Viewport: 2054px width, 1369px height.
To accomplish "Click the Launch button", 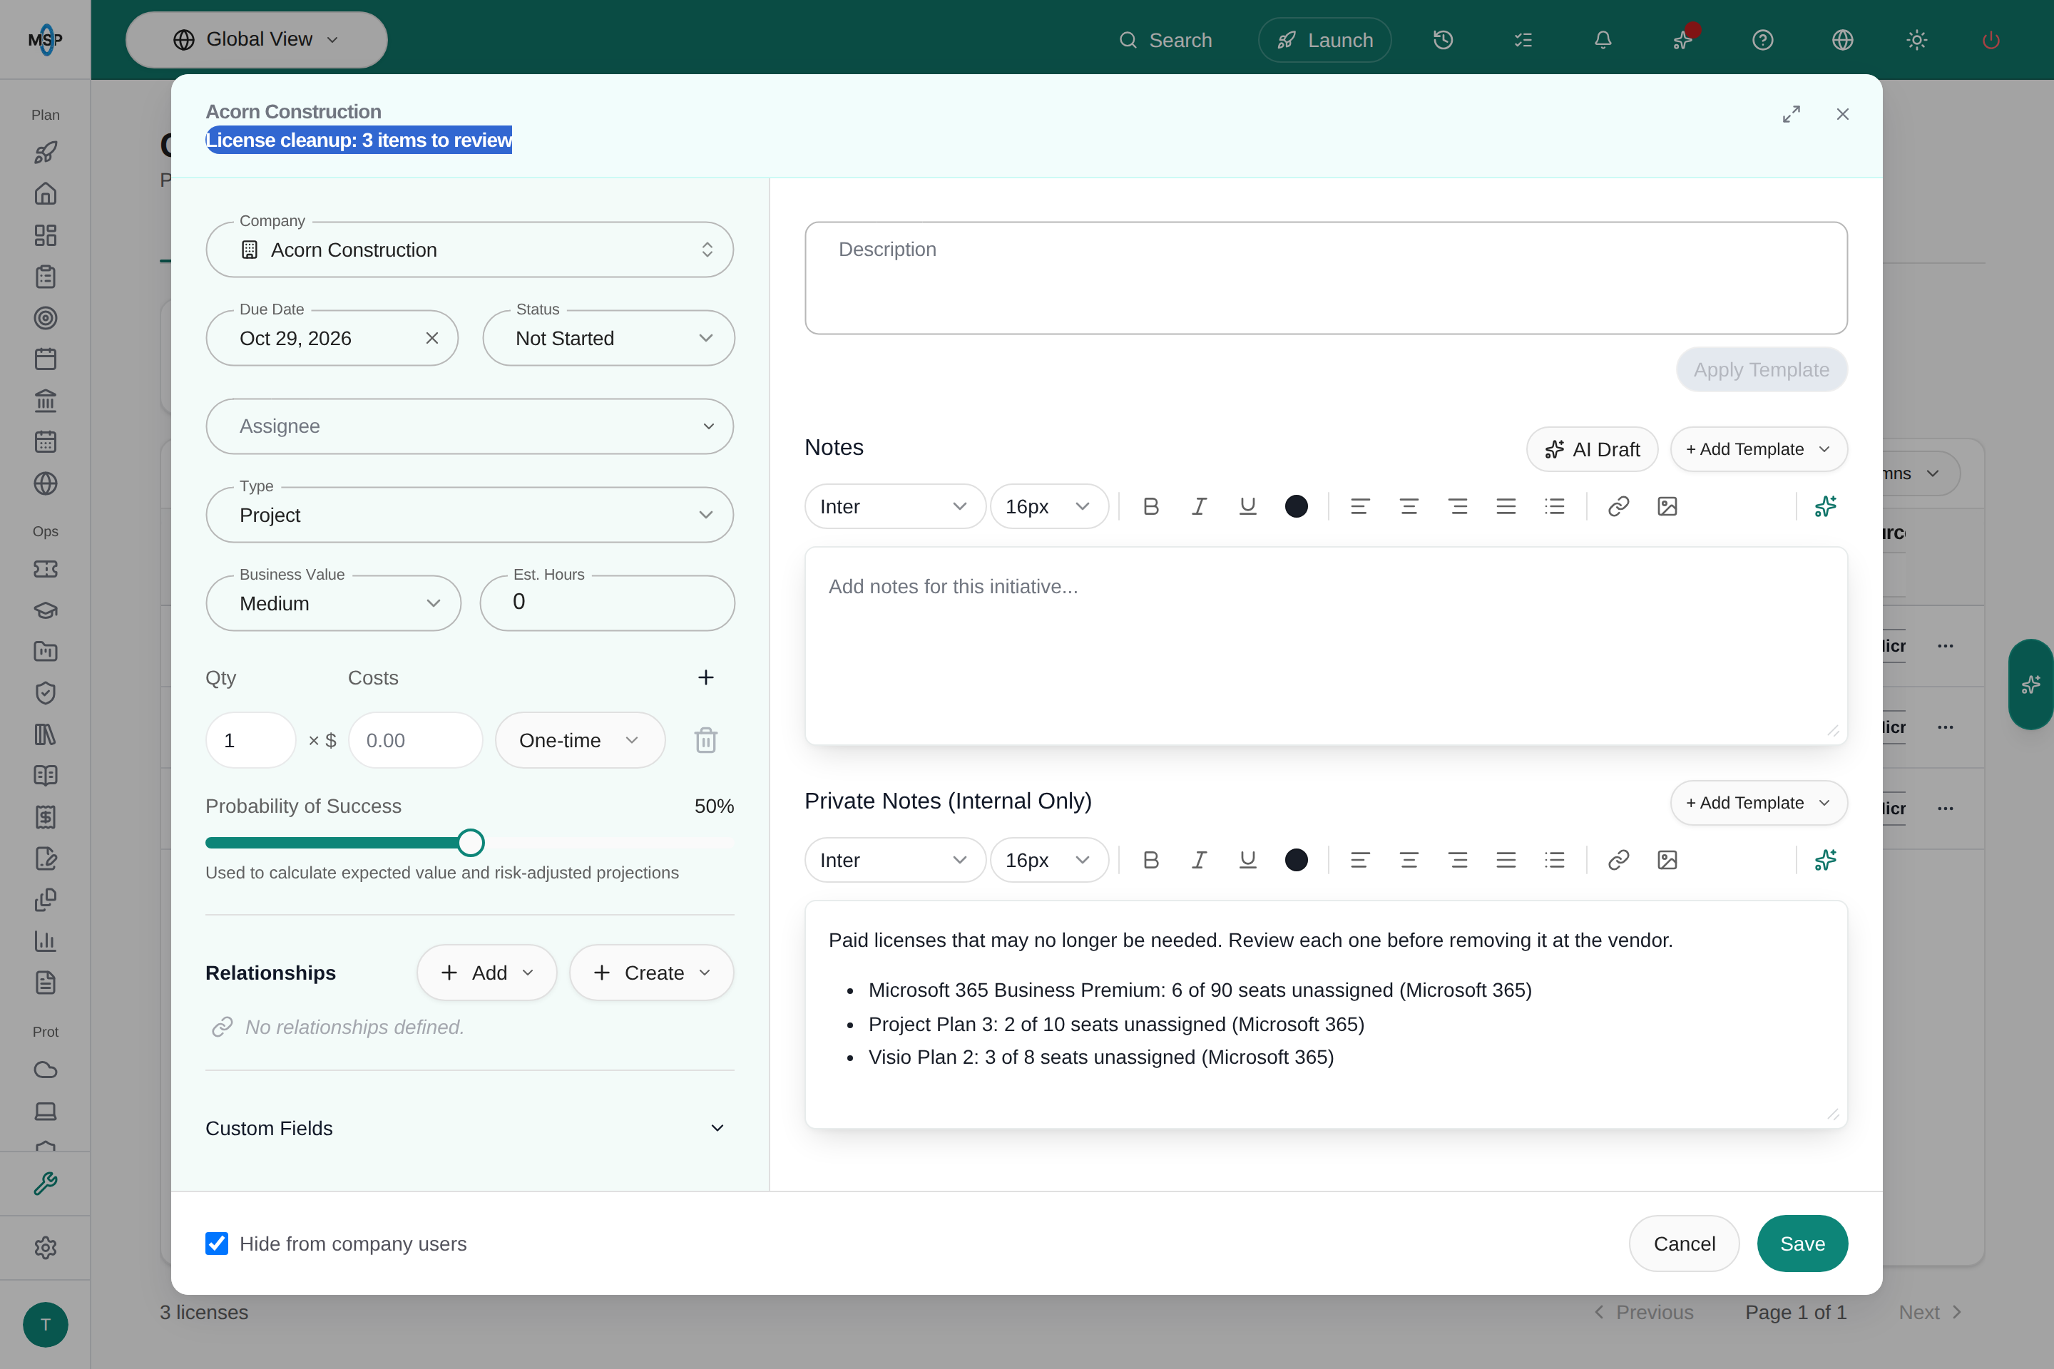I will click(1325, 40).
